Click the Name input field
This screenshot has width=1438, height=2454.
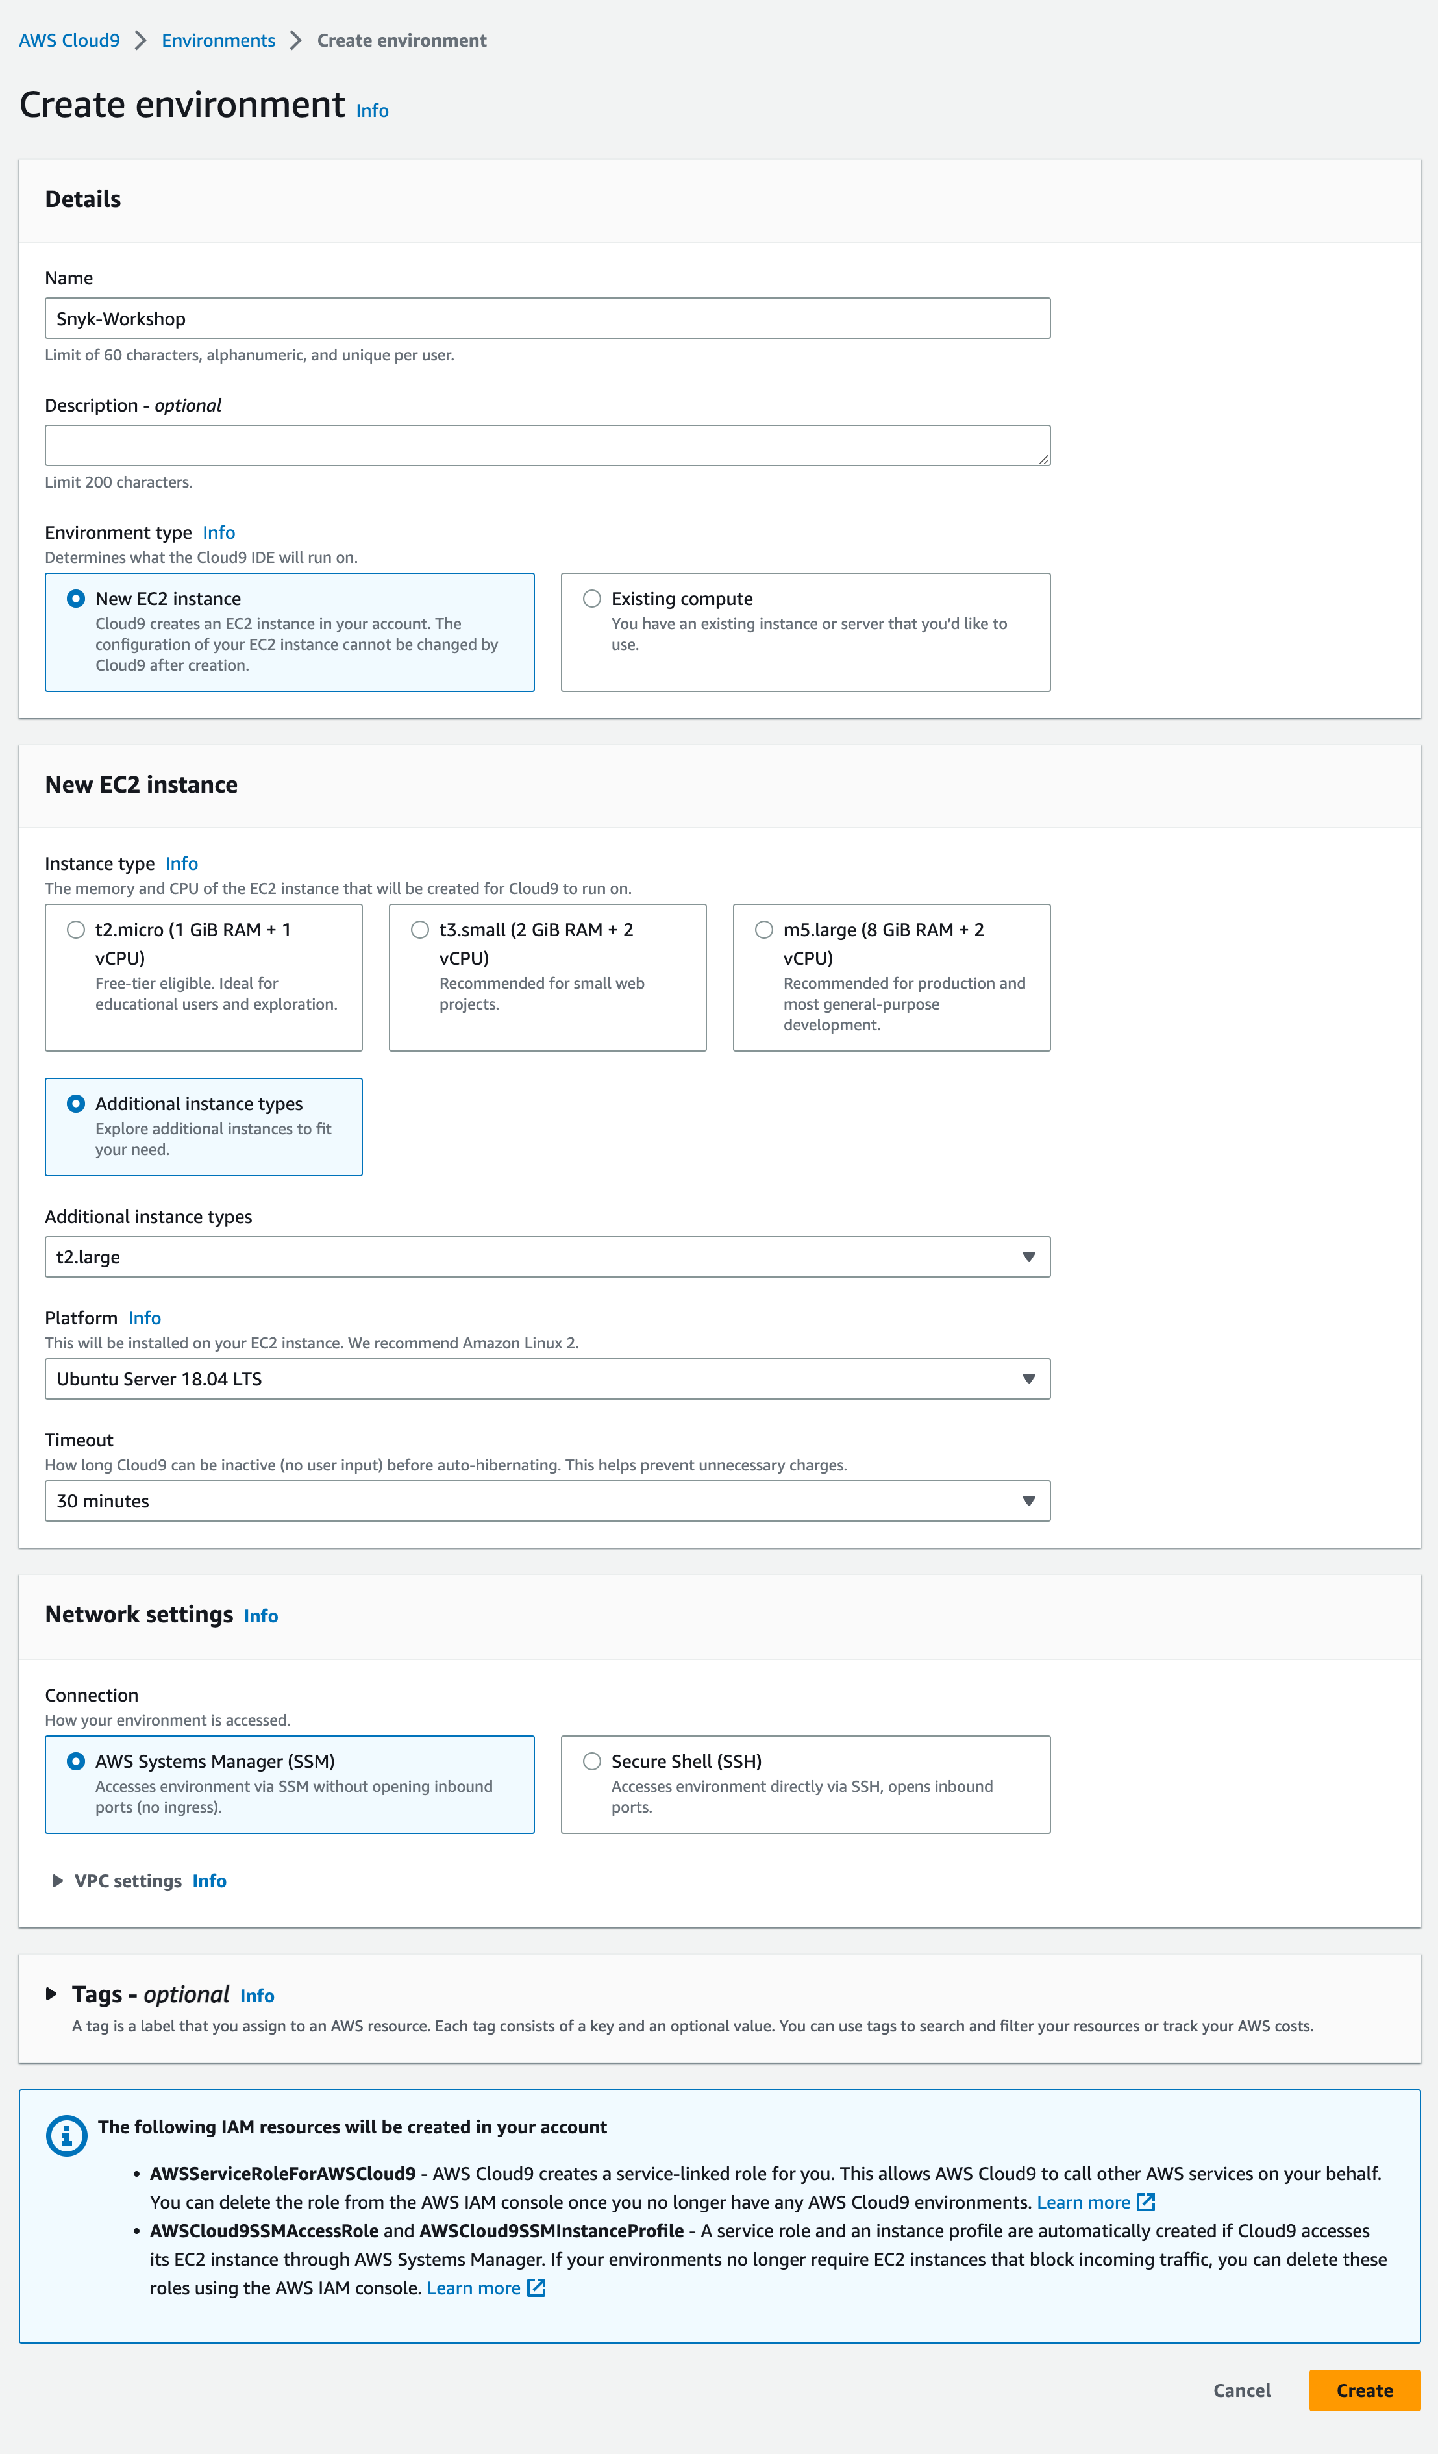click(x=547, y=318)
